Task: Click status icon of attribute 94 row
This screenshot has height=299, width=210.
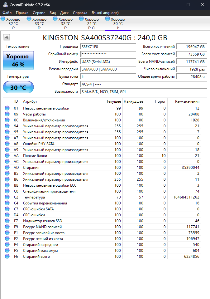Action: (7, 126)
